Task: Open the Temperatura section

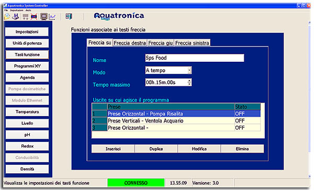Action: coord(27,111)
